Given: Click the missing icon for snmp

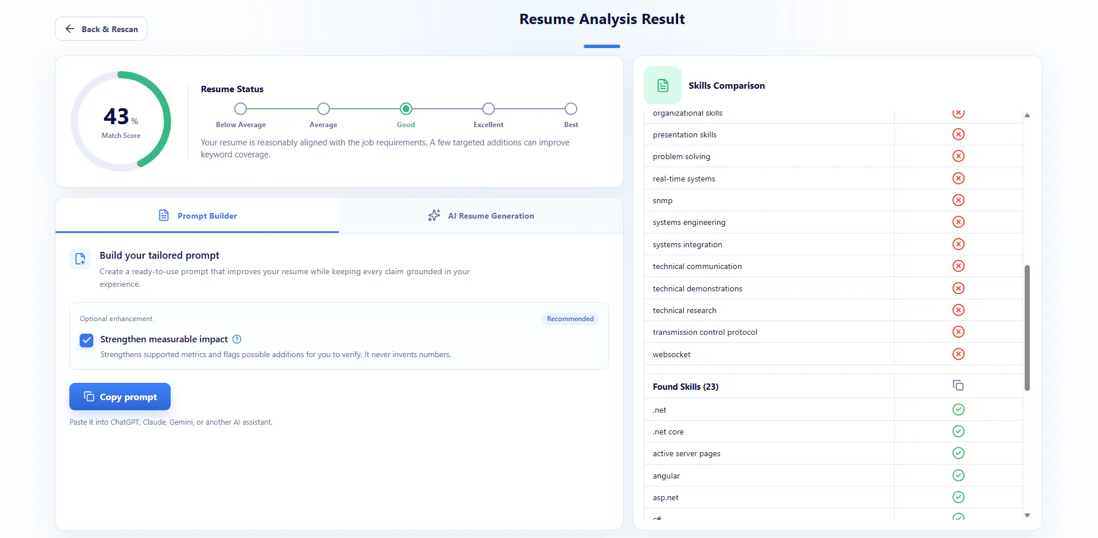Looking at the screenshot, I should [x=958, y=200].
